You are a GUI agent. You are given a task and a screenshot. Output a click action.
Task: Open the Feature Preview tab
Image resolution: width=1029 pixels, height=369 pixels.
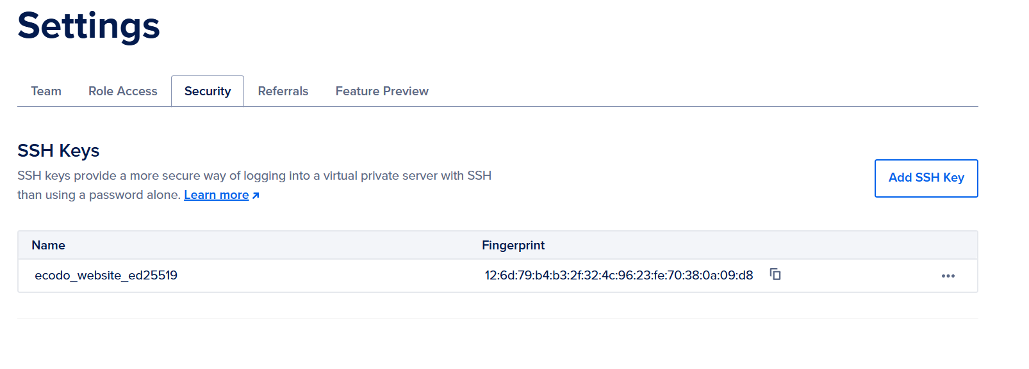tap(382, 91)
